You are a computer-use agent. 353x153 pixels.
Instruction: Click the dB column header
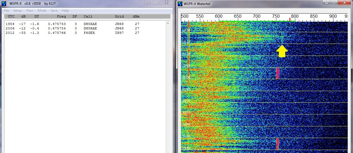coord(23,16)
